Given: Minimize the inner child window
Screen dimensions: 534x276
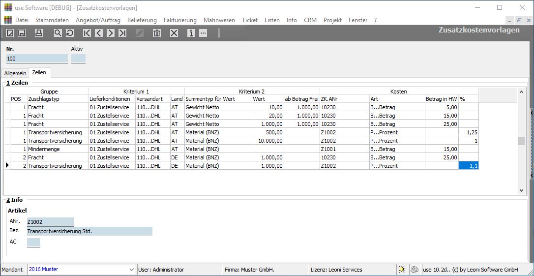Looking at the screenshot, I should [510, 20].
